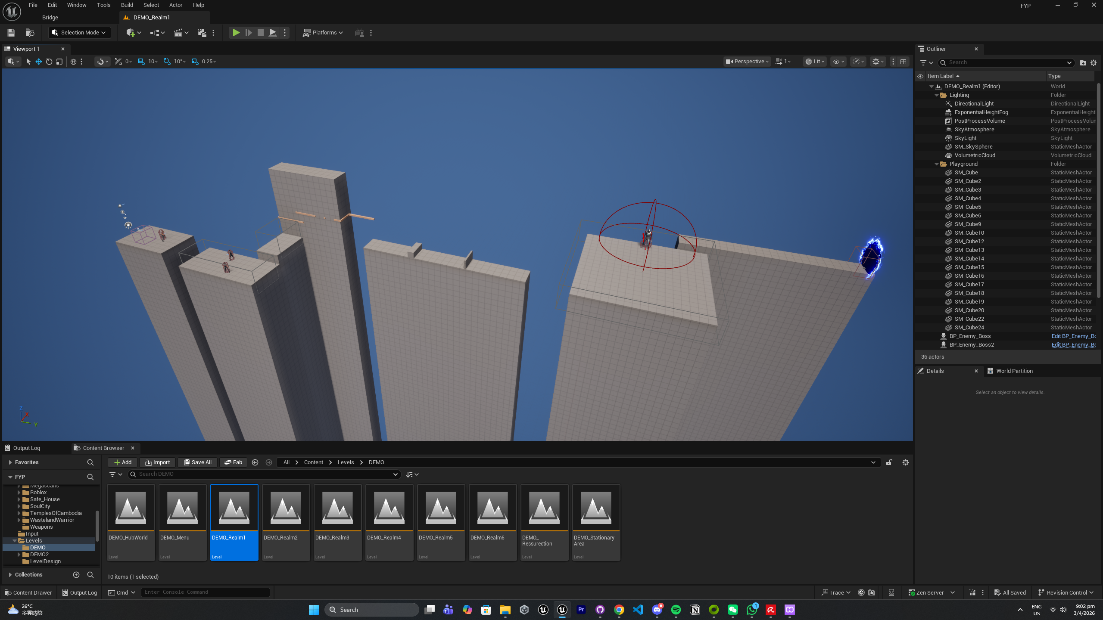Open the Selection Mode dropdown

click(80, 33)
